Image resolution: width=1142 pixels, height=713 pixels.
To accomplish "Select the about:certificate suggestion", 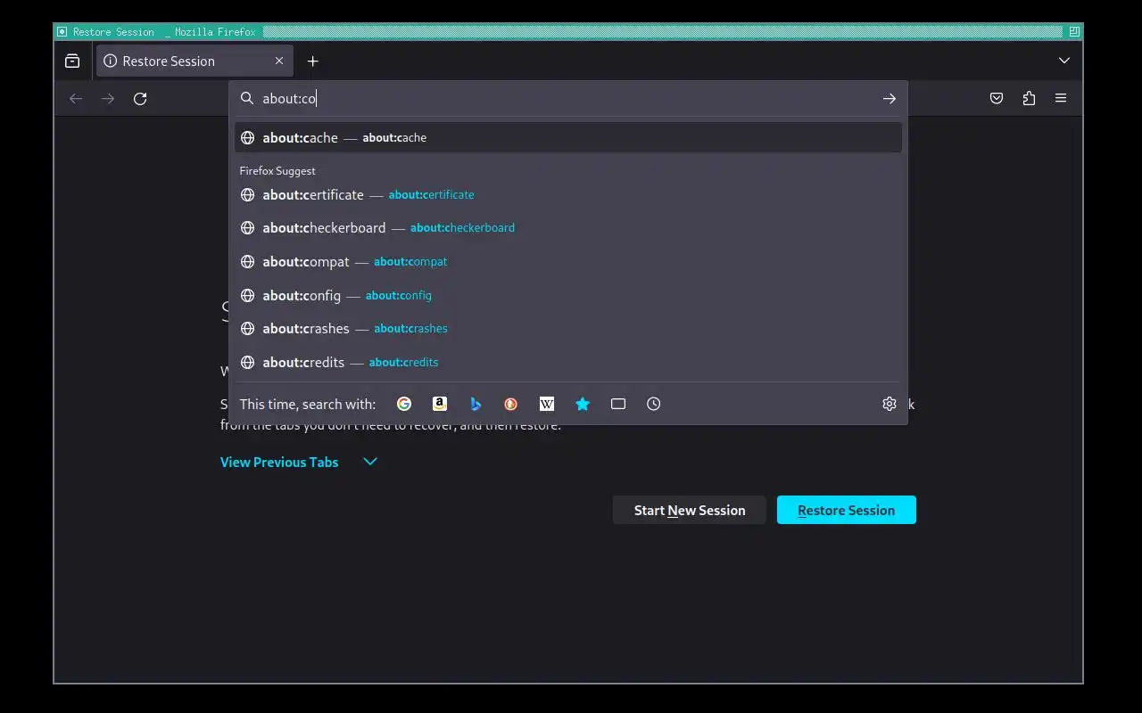I will point(568,194).
